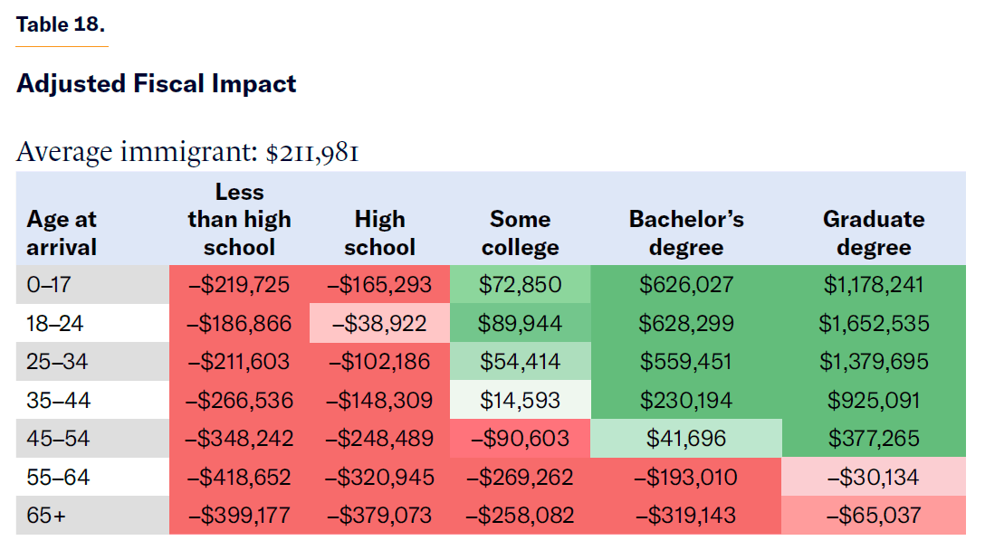
Task: Click the average immigrant $211,981 text
Action: (x=187, y=152)
